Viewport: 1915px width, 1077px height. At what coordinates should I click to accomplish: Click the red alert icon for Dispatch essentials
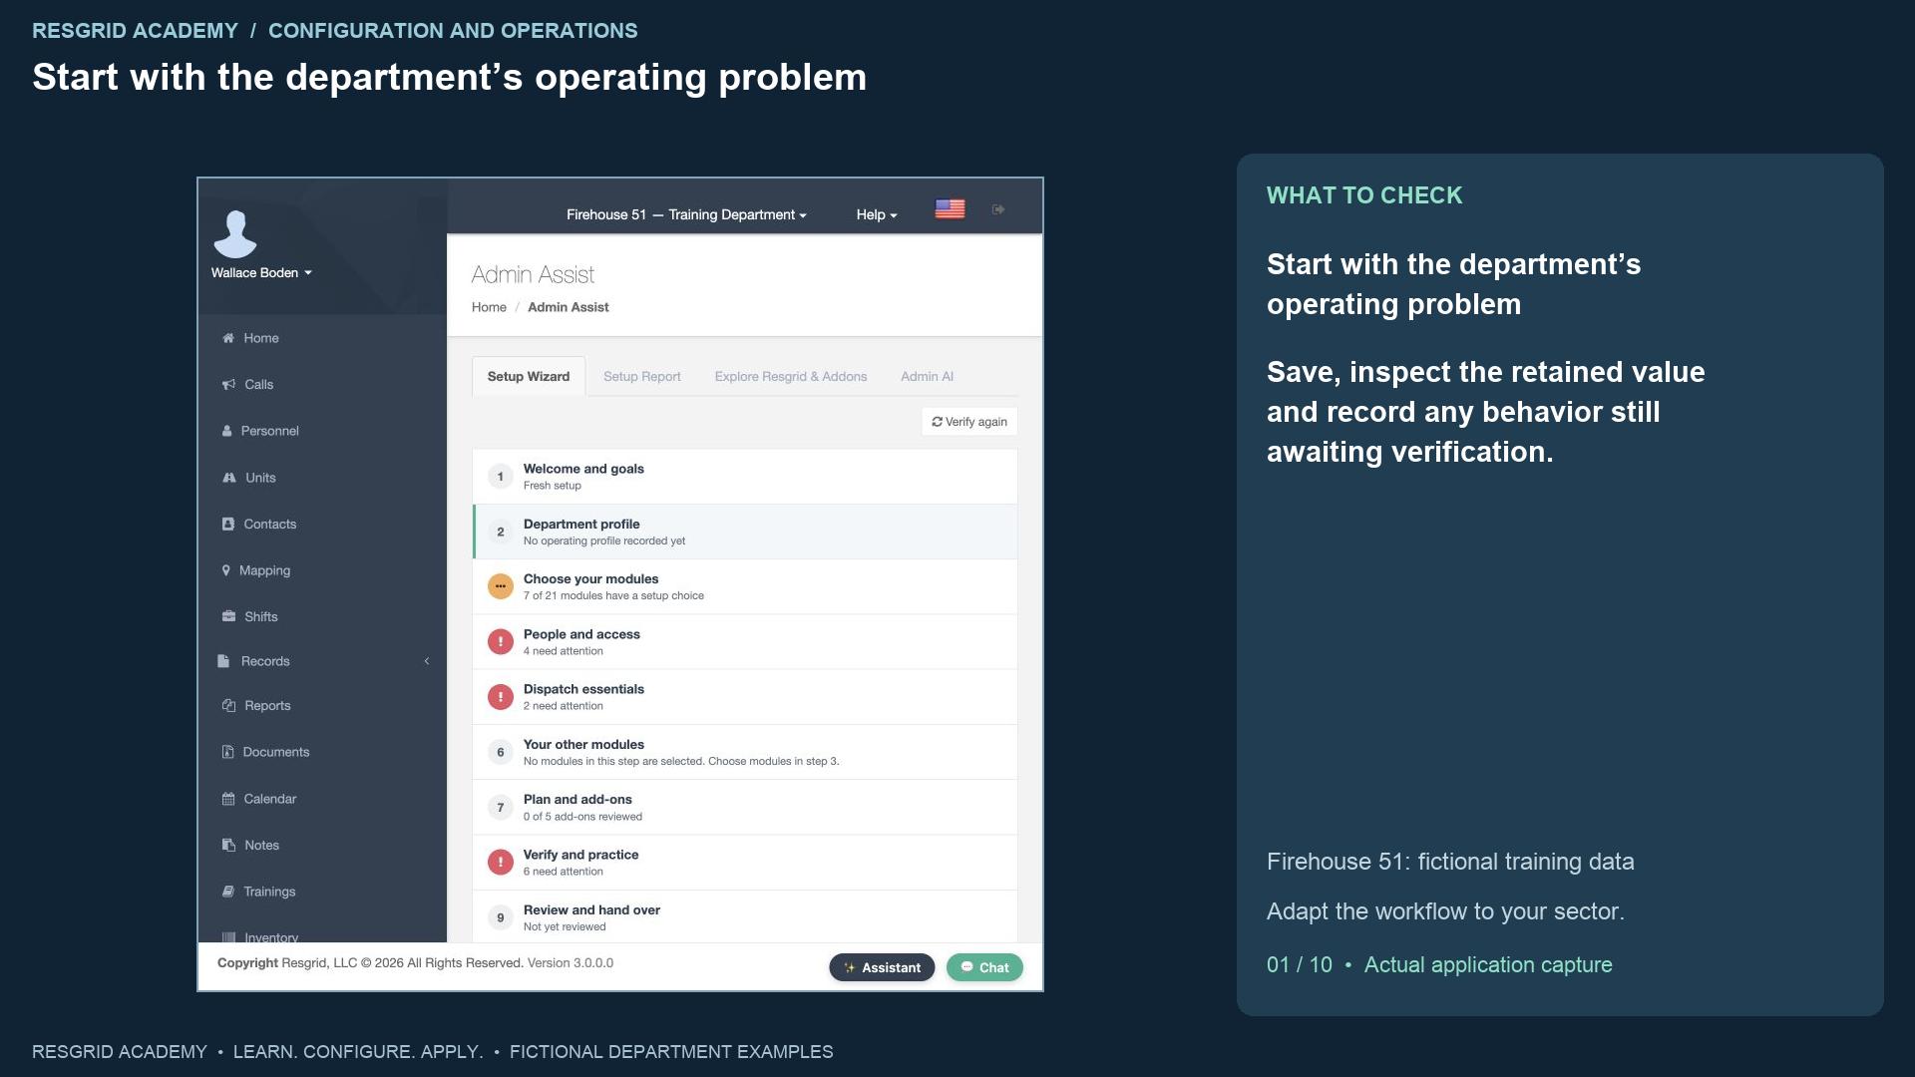point(501,697)
